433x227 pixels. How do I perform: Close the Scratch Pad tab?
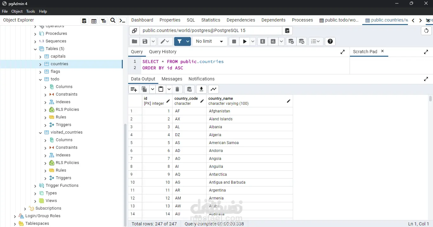[x=382, y=51]
